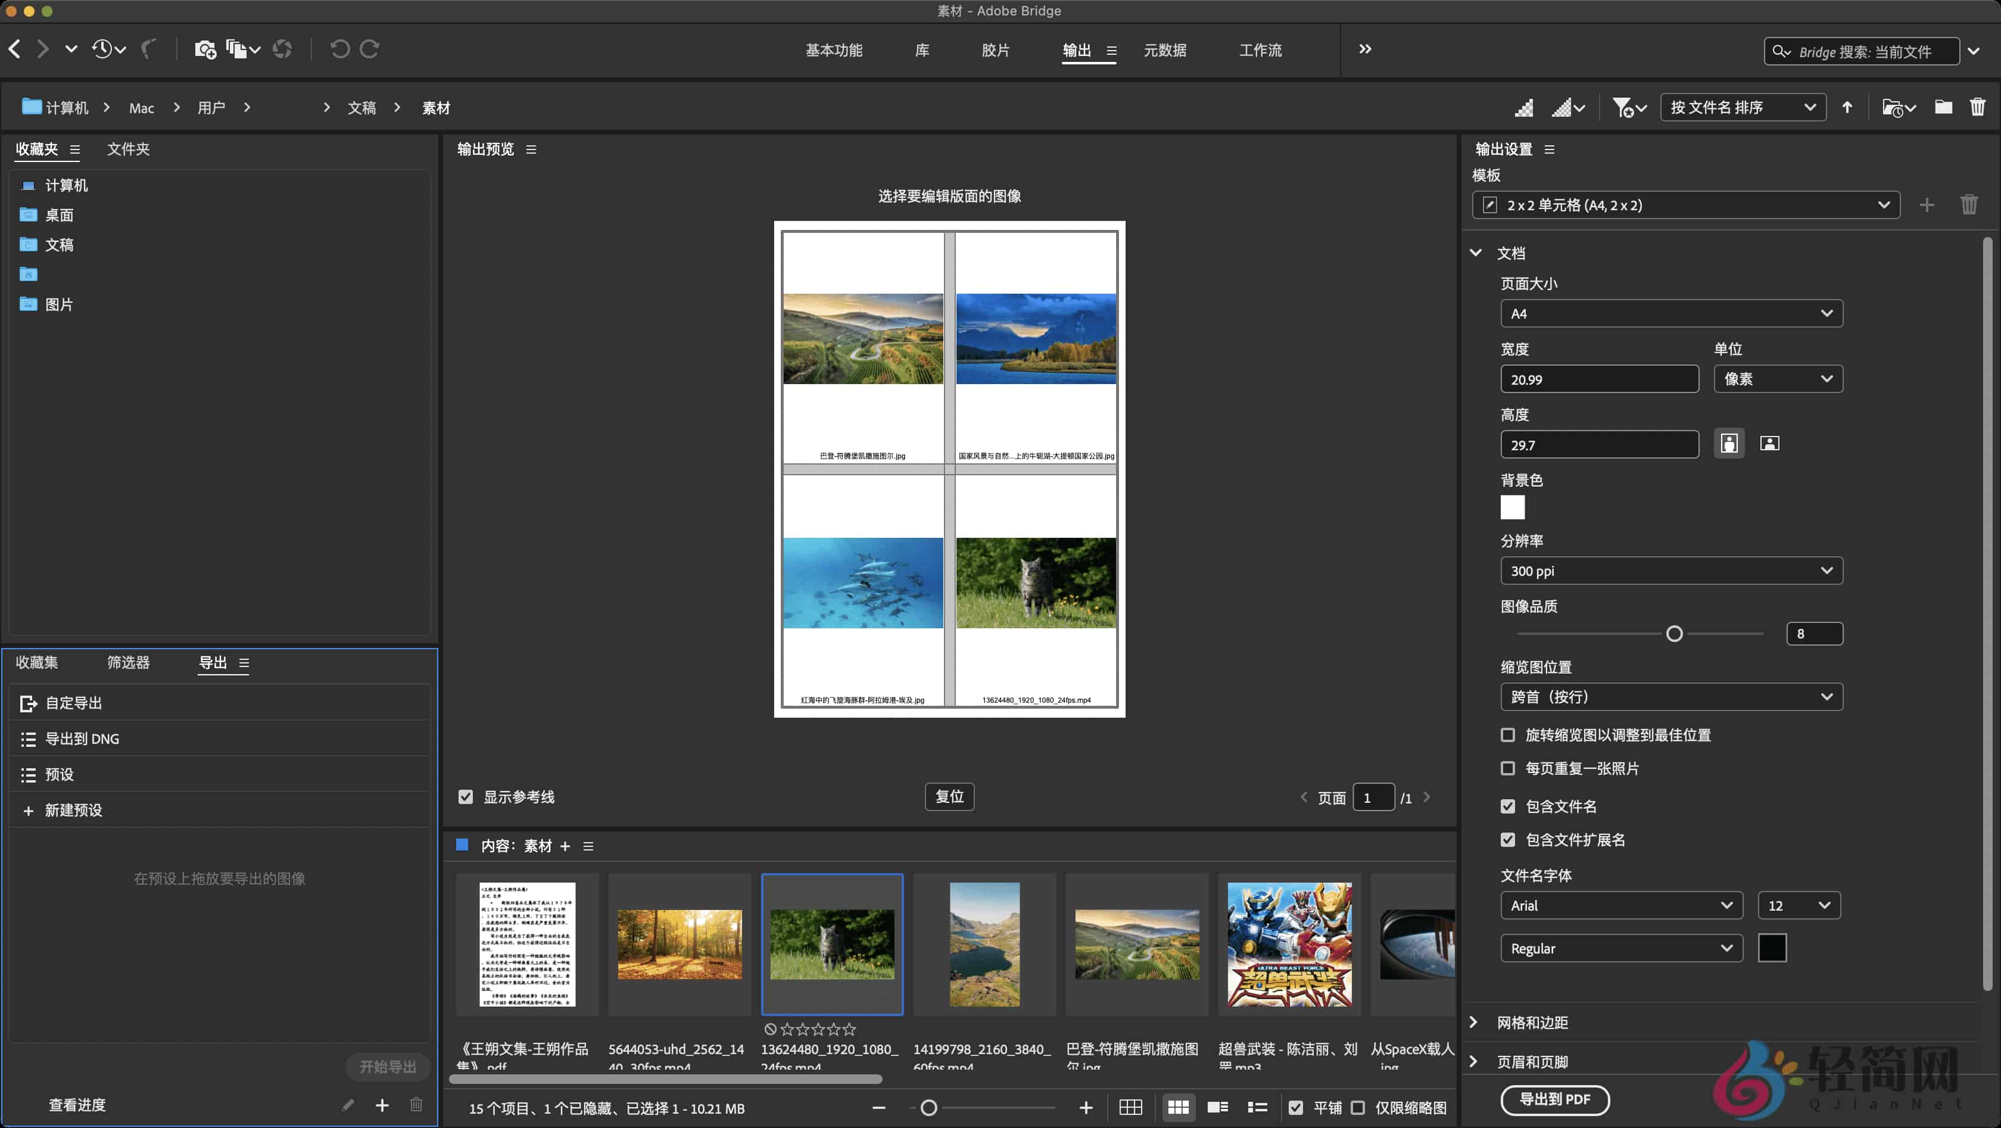Viewport: 2001px width, 1128px height.
Task: Enable the 每页重复一张照片 option
Action: click(1508, 768)
